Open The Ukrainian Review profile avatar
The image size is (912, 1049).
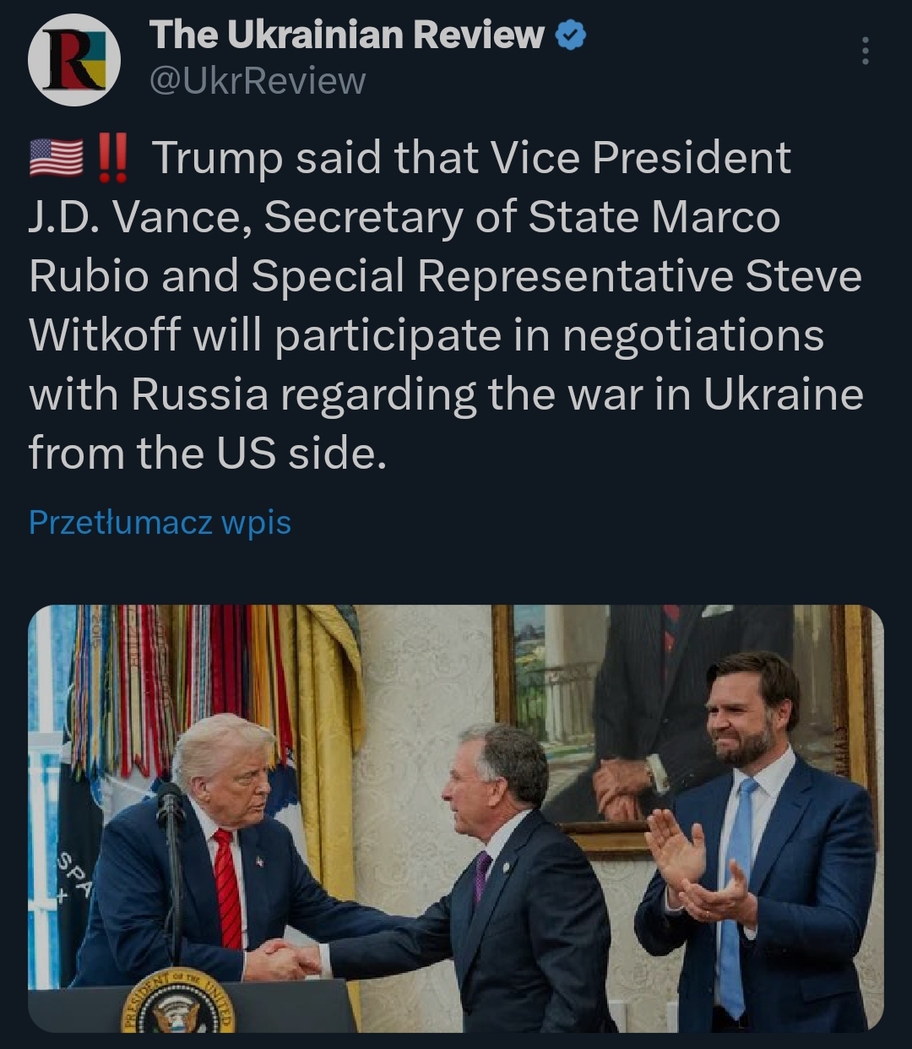[x=74, y=59]
